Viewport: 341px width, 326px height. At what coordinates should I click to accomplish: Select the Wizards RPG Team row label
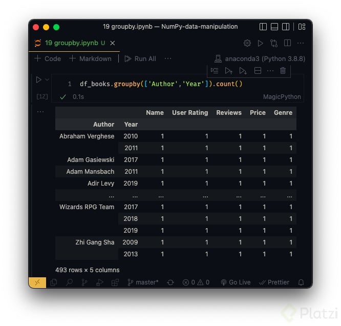[x=87, y=207]
